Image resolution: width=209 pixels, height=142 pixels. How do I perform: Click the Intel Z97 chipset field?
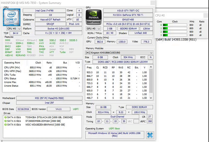[x=49, y=103]
